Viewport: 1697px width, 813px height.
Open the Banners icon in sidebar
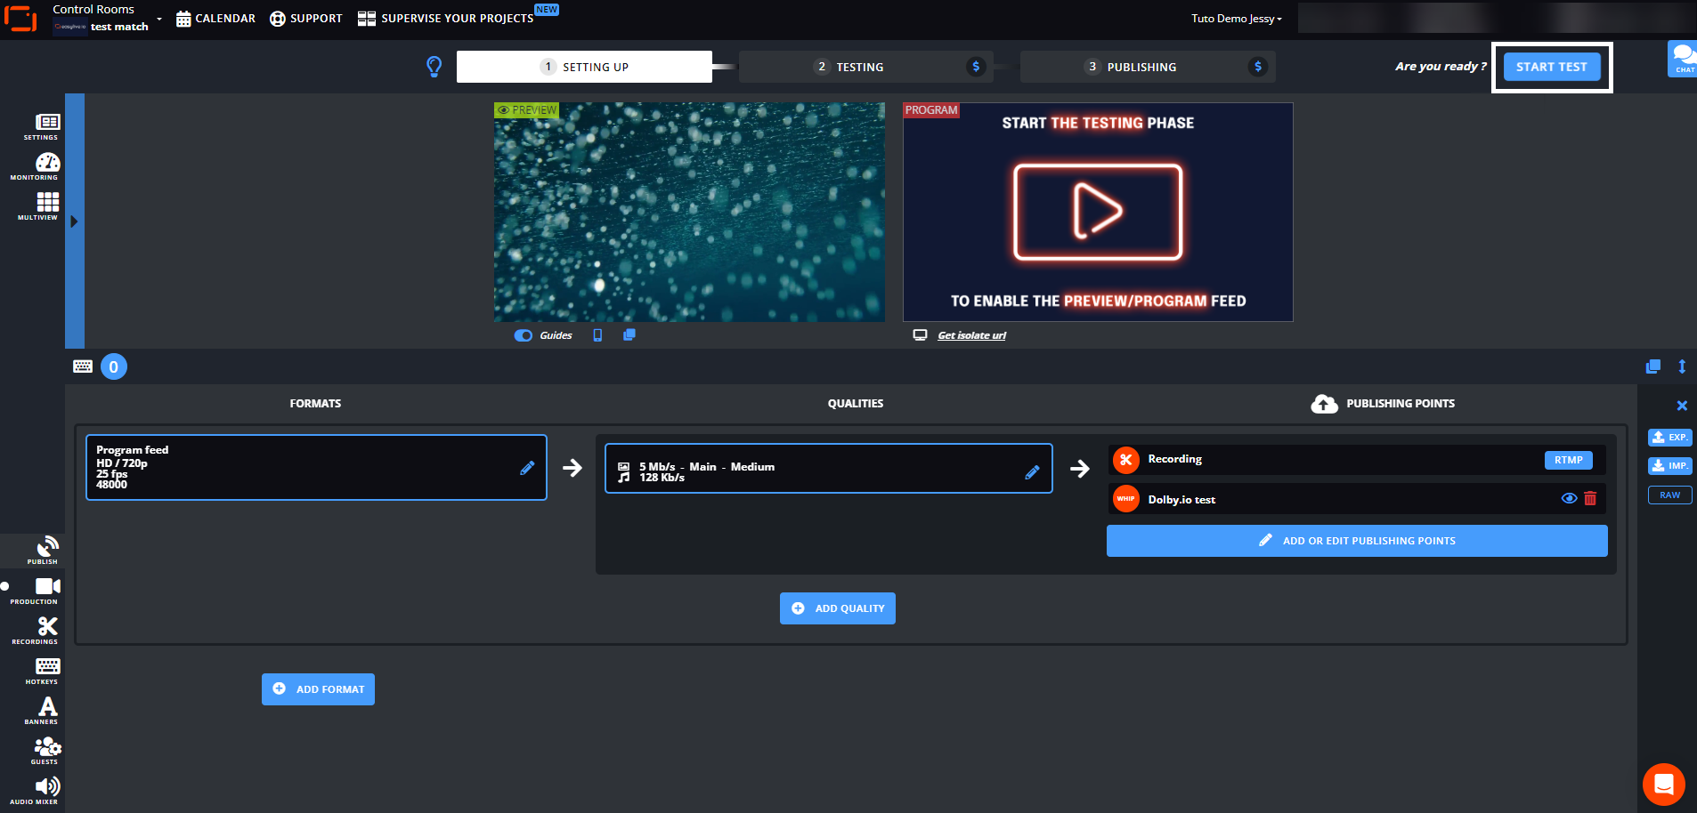pyautogui.click(x=46, y=710)
